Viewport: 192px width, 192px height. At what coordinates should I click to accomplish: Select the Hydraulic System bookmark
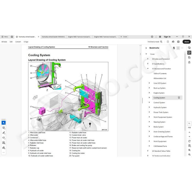[160, 108]
